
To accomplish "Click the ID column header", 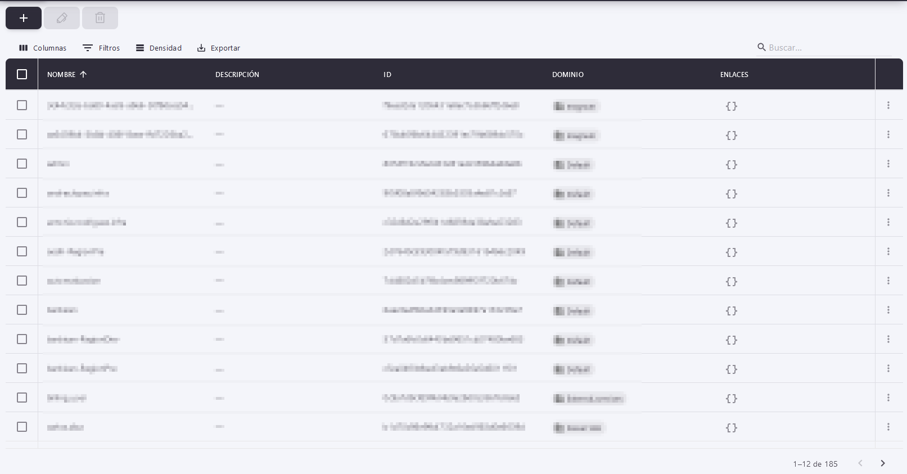I will pos(387,74).
